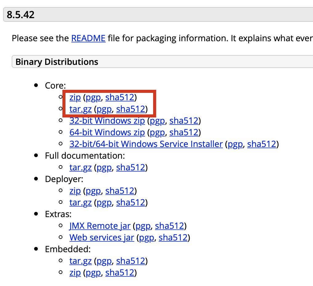
Task: Open pgp signature for Core tar.gz
Action: [x=104, y=109]
